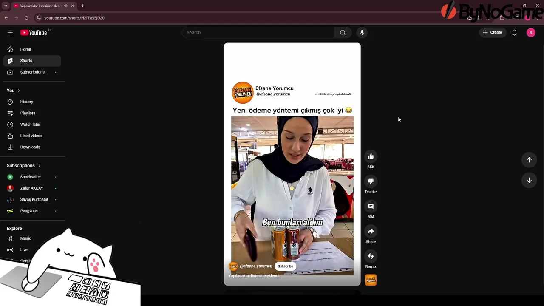Screen dimensions: 544x306
Task: Share this Short
Action: (x=371, y=231)
